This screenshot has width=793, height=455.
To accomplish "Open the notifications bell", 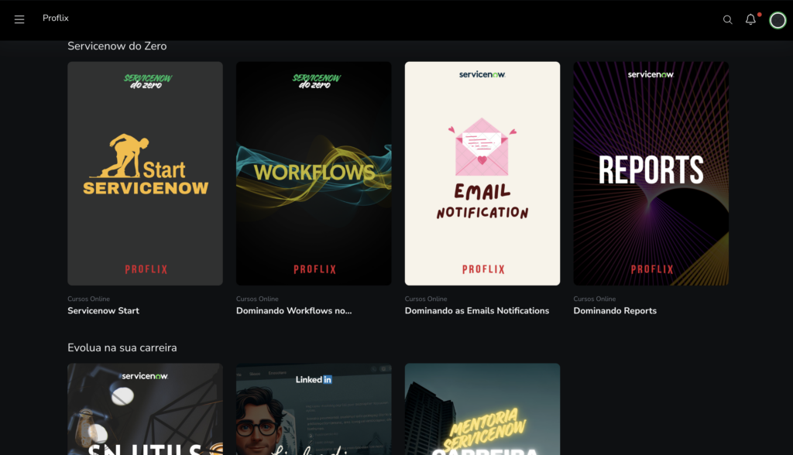I will [750, 20].
